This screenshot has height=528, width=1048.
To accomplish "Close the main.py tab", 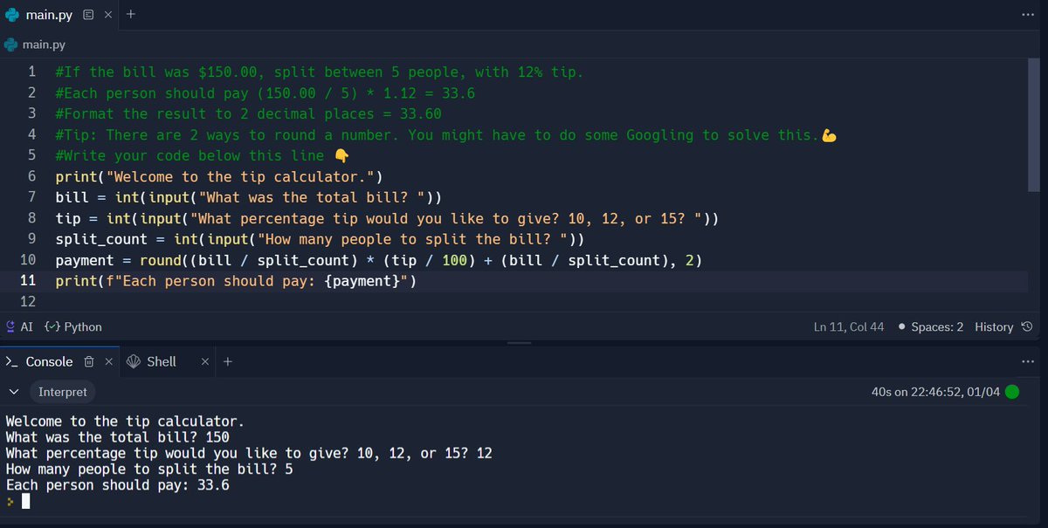I will (x=107, y=15).
